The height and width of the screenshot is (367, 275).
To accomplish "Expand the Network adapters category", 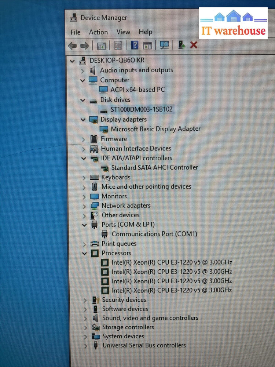I will click(x=84, y=206).
